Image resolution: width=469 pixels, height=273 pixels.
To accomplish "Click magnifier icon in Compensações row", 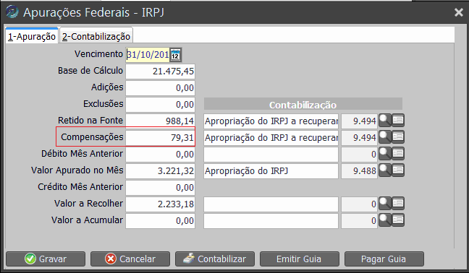I will 385,137.
